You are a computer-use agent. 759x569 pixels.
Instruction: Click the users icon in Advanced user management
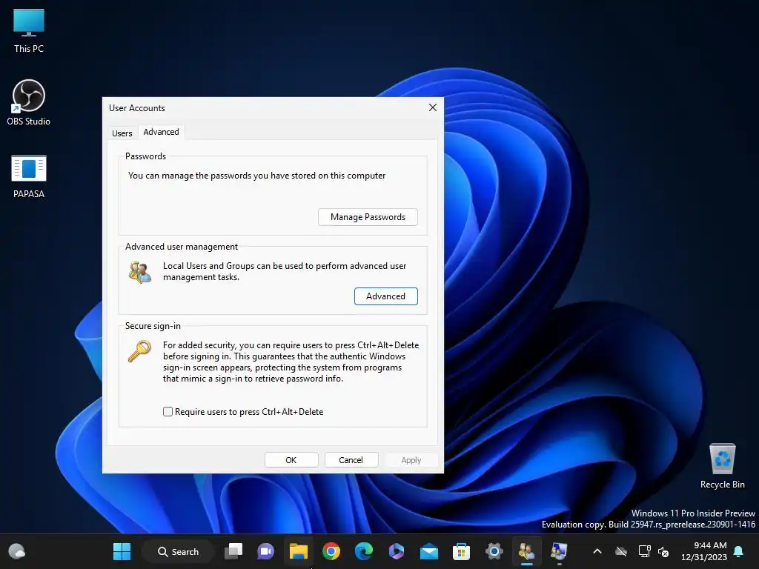pyautogui.click(x=139, y=272)
